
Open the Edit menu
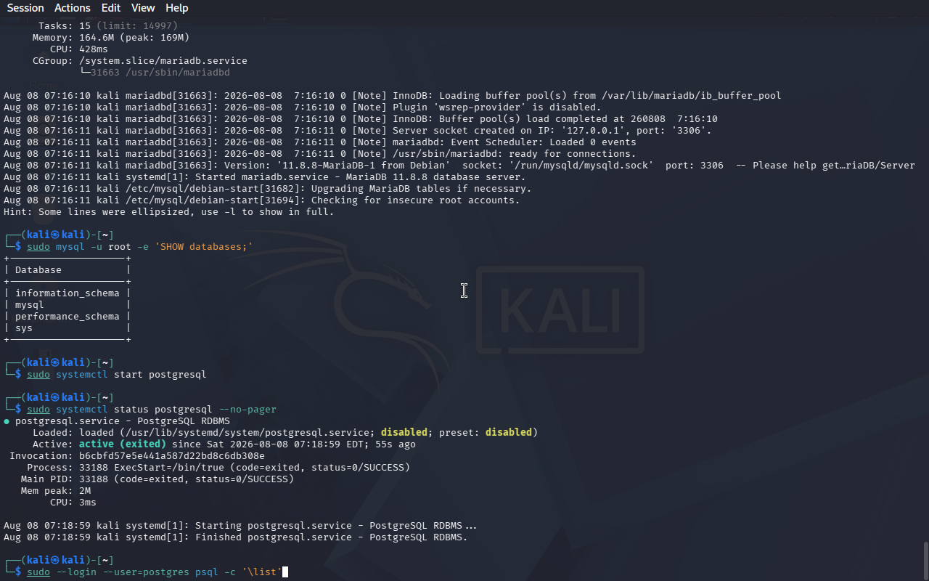tap(111, 8)
